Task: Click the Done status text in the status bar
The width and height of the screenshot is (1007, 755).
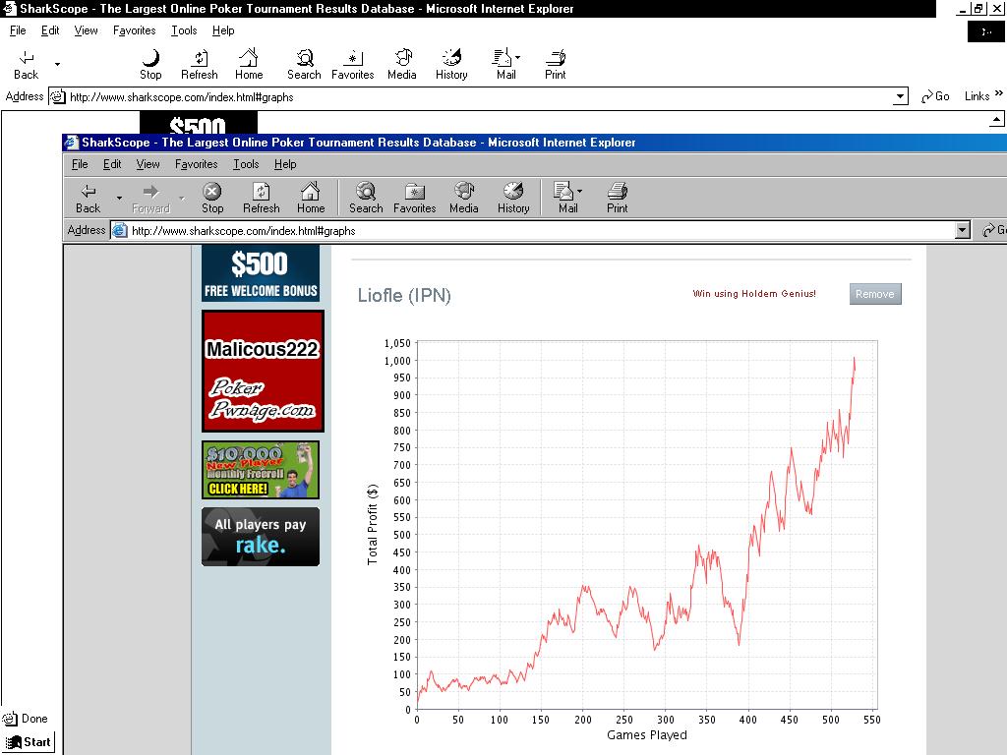Action: click(34, 719)
